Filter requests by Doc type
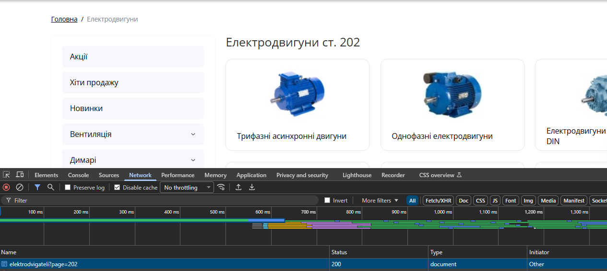 coord(464,201)
